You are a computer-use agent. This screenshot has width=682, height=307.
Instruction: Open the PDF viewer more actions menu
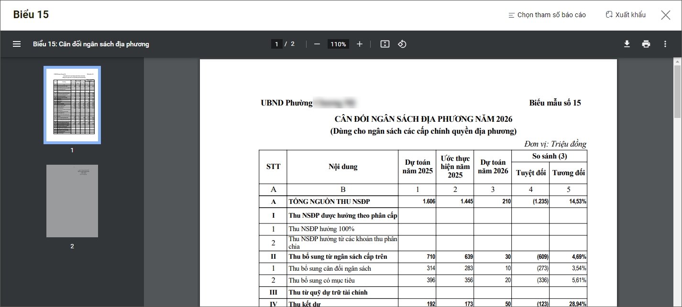coord(665,44)
